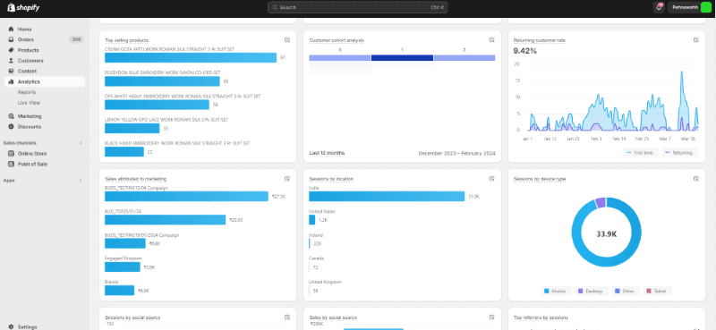Click the United States location label

tap(322, 211)
